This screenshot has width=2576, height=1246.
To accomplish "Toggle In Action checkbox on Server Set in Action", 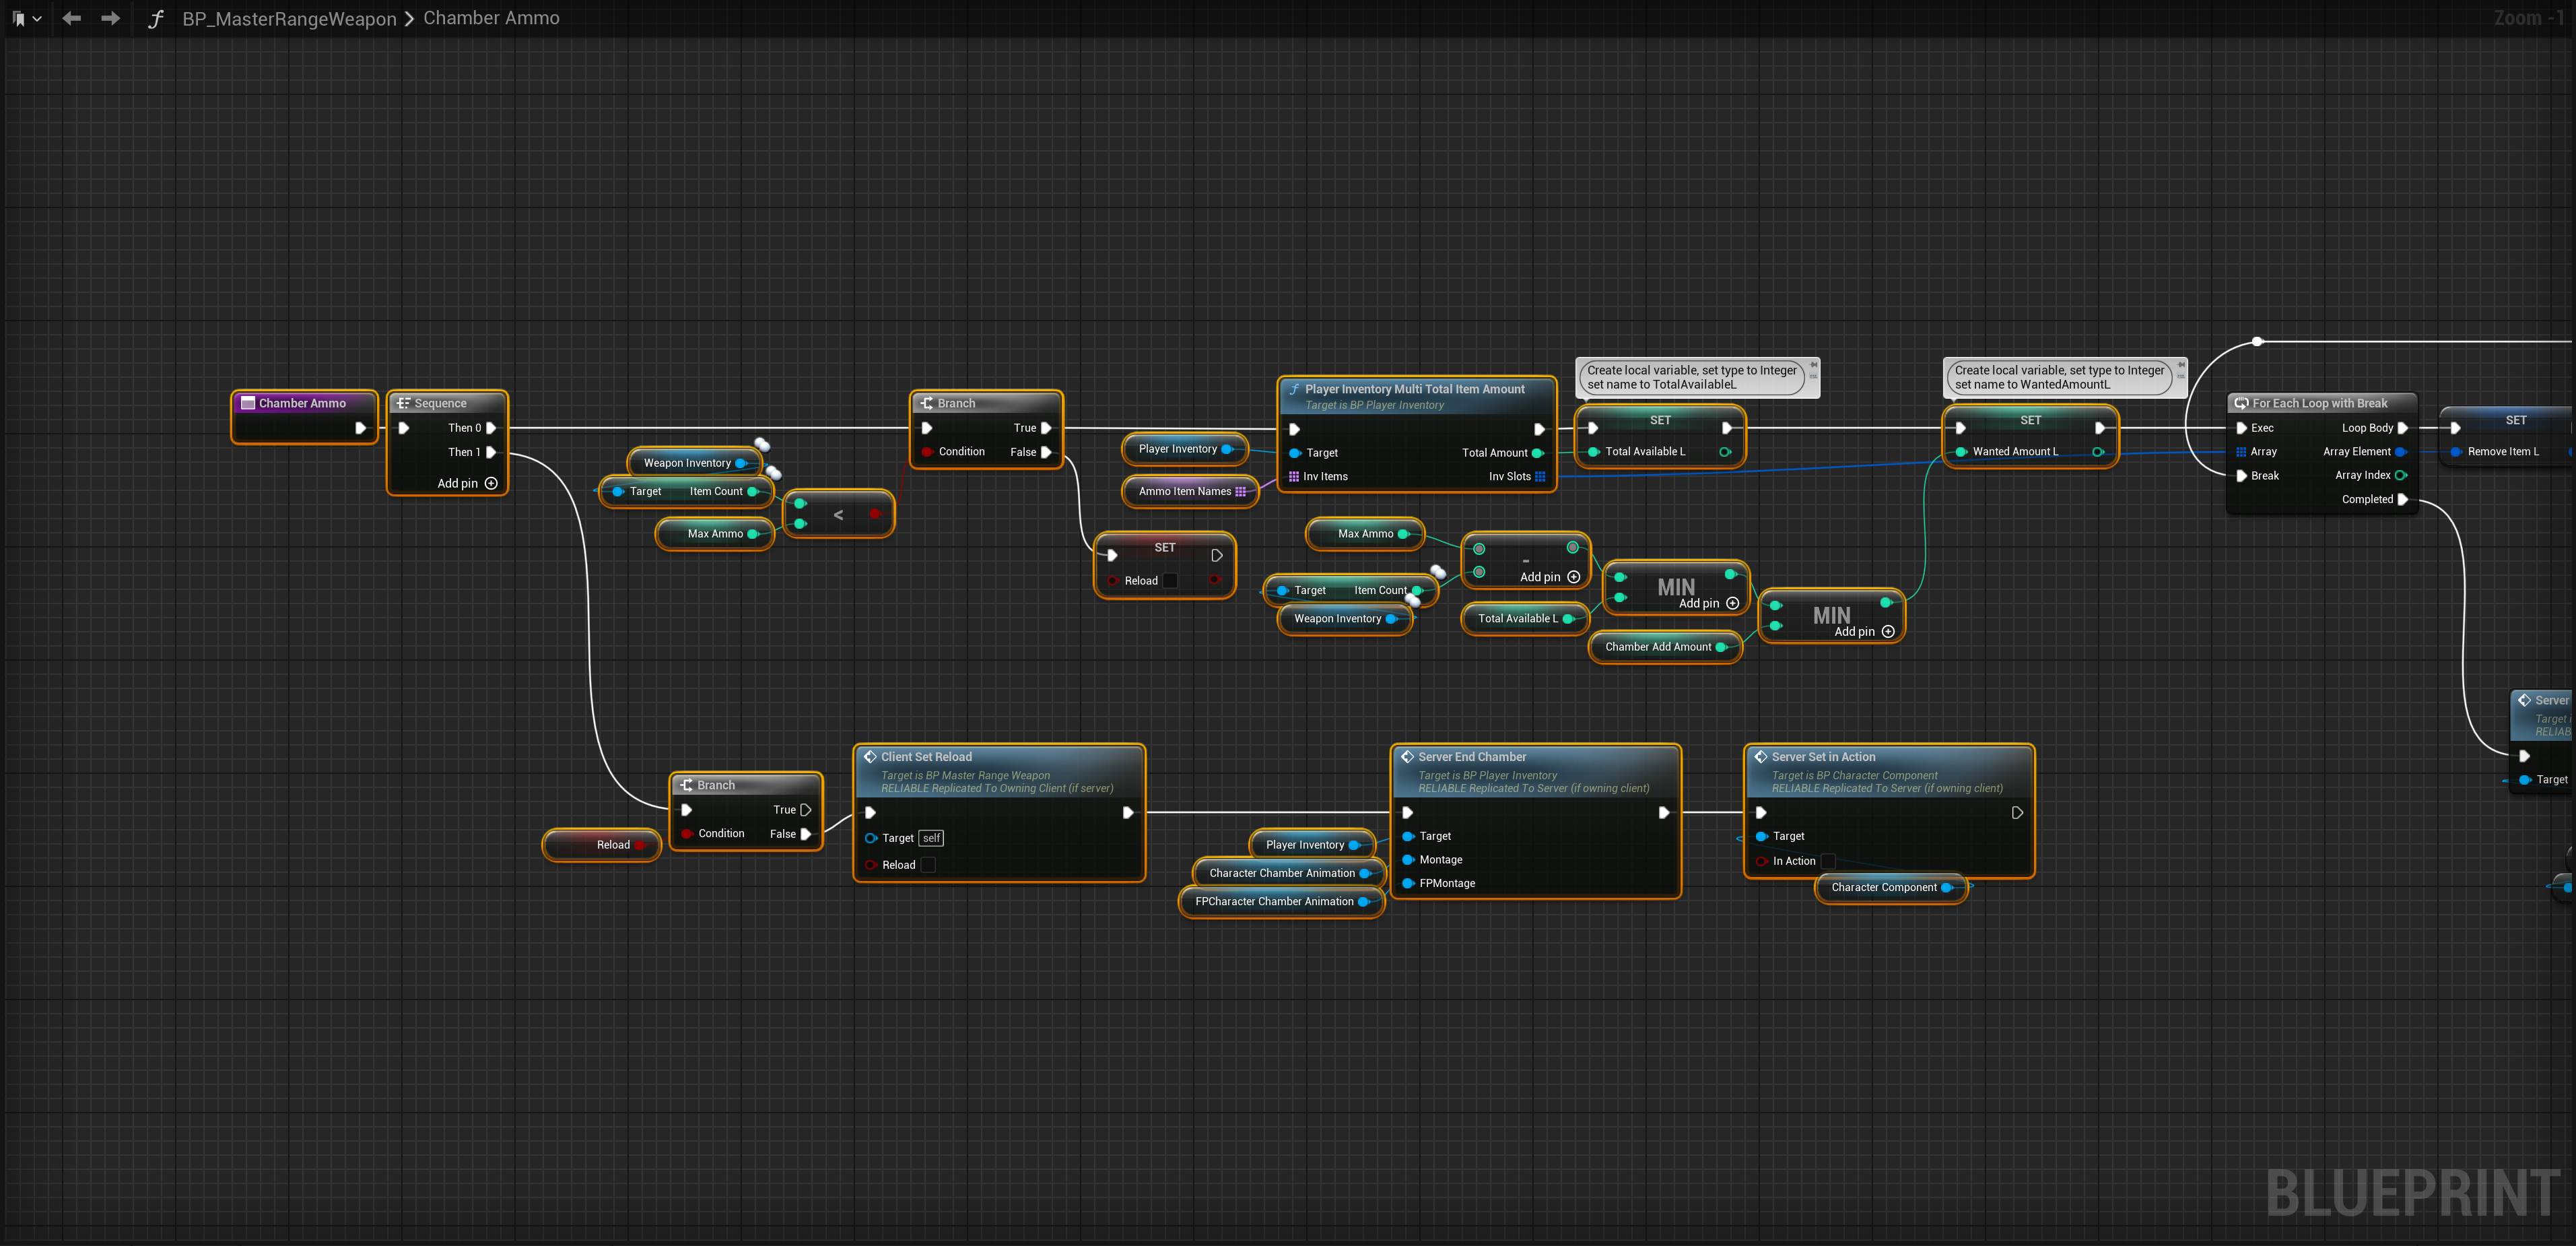I will (1828, 861).
